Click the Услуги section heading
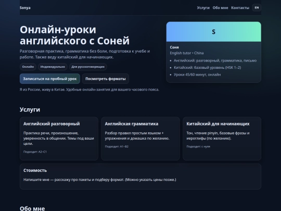This screenshot has width=281, height=211. (x=30, y=109)
